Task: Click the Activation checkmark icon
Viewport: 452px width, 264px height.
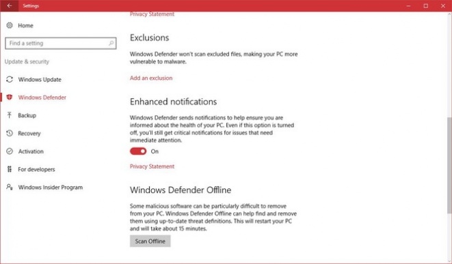Action: [10, 151]
